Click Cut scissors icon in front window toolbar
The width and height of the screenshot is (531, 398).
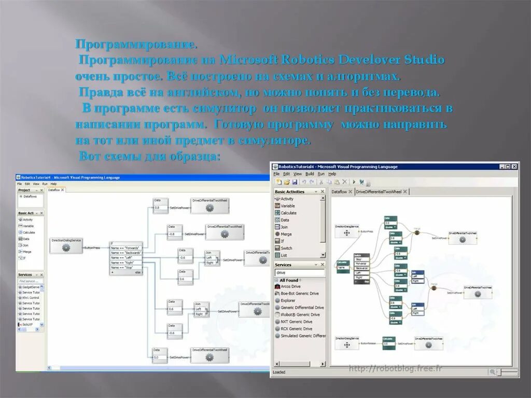322,182
